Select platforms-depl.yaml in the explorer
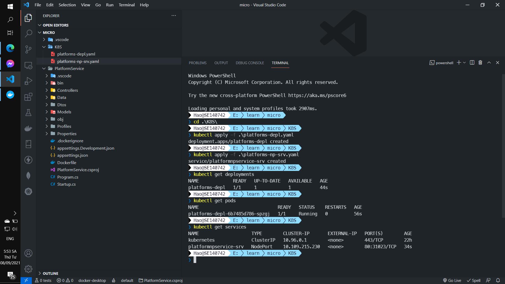Screen dimensions: 505x284 click(x=76, y=54)
